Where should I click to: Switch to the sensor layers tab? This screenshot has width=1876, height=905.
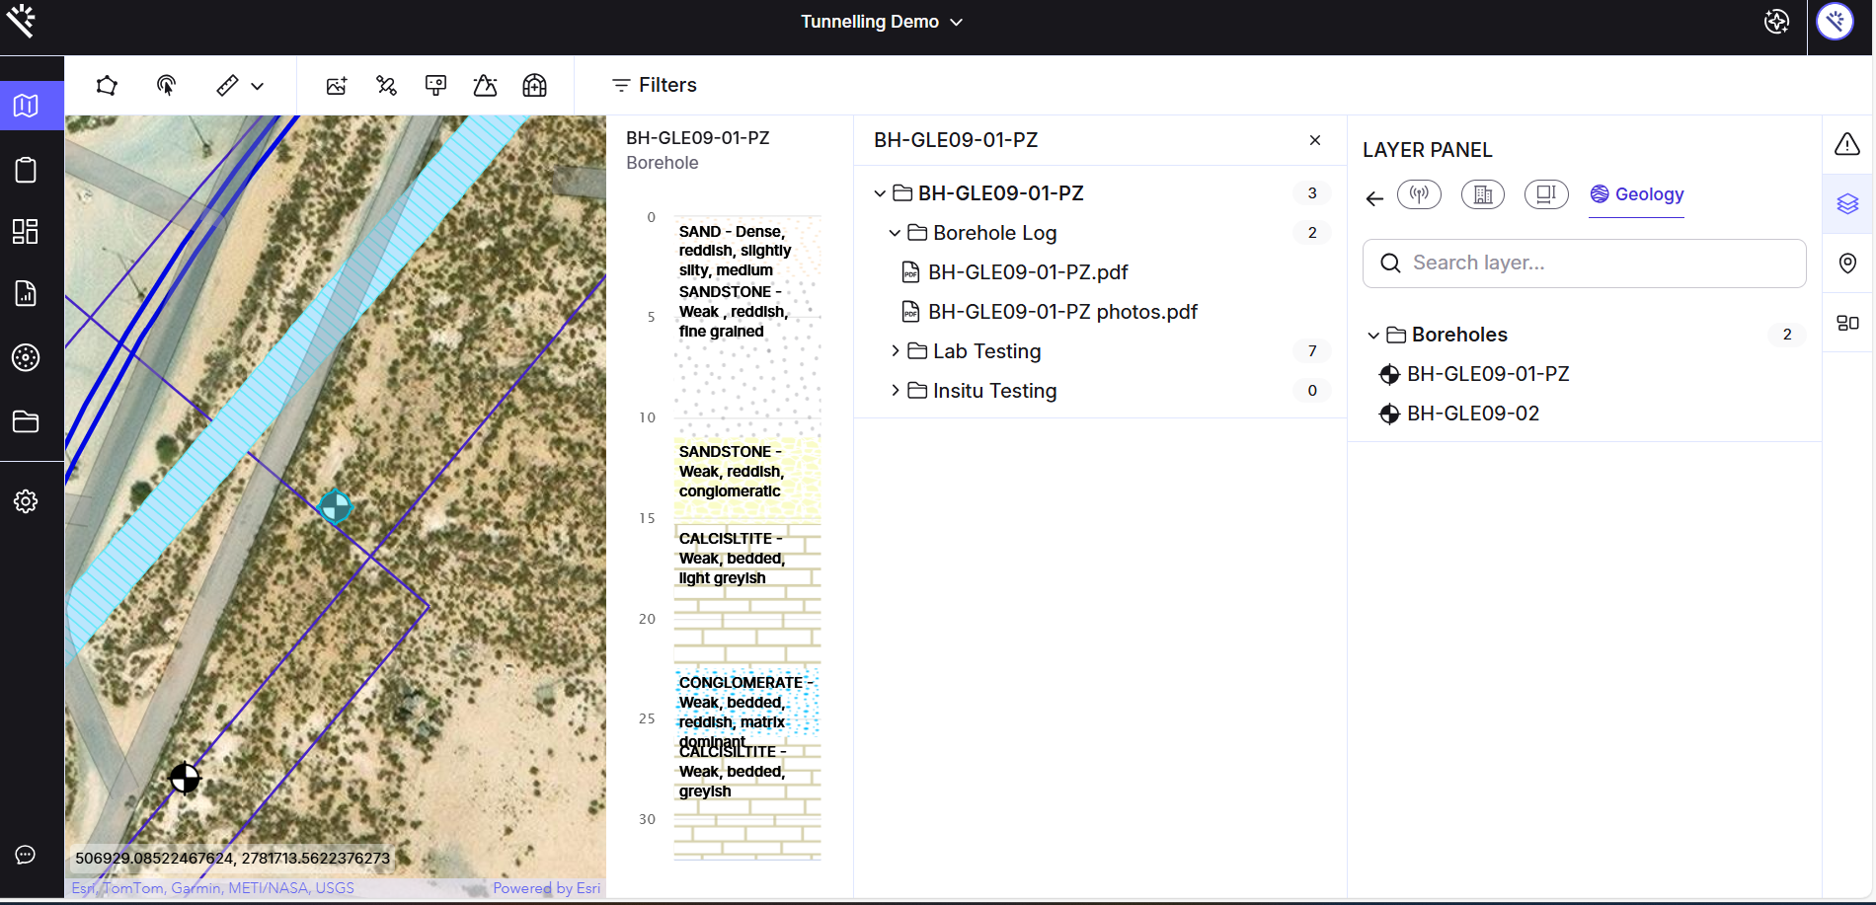[x=1419, y=194]
